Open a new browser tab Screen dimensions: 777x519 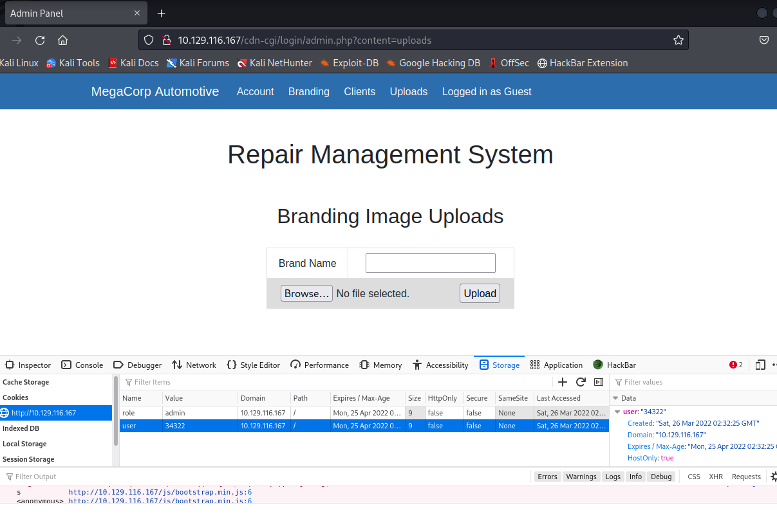(161, 14)
